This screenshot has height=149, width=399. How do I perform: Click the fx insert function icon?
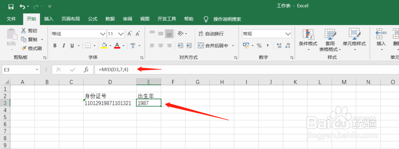[x=86, y=70]
